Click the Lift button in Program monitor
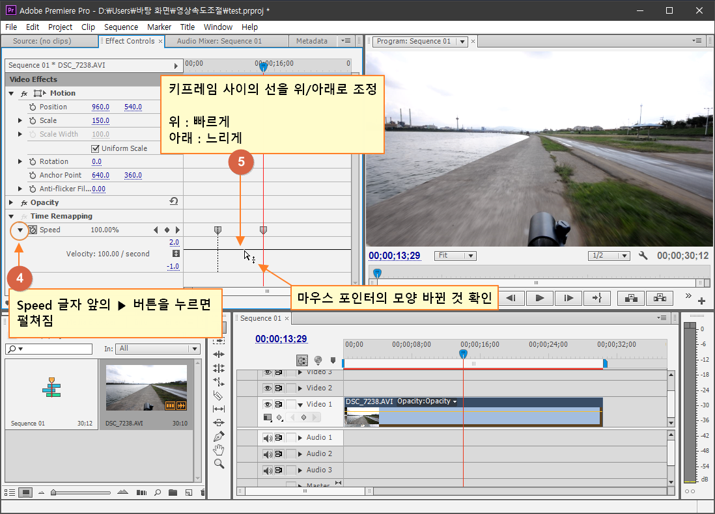Viewport: 715px width, 514px height. click(x=630, y=298)
